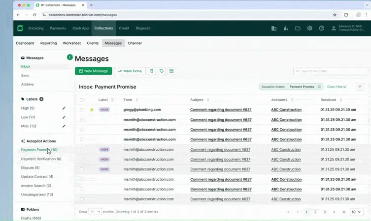Switch to the Worksheet tab
The image size is (371, 221).
(72, 43)
